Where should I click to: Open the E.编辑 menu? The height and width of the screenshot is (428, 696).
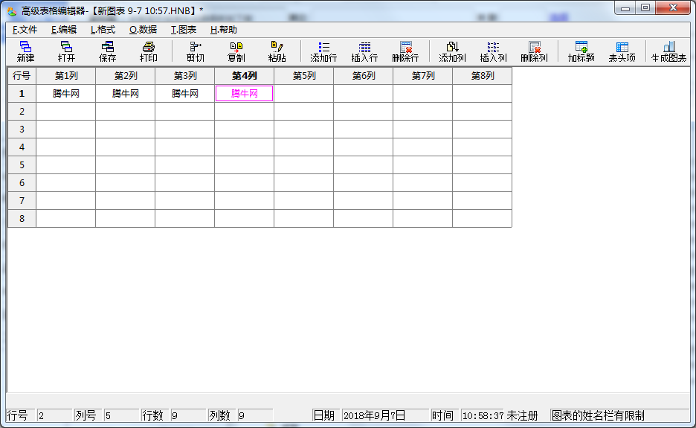click(64, 30)
